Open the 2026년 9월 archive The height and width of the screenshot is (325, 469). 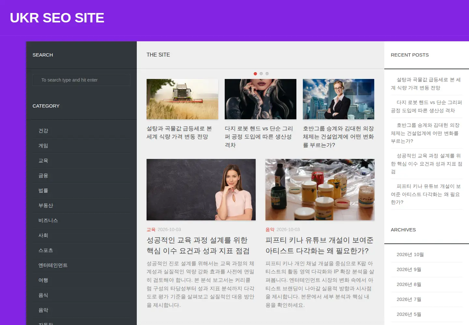coord(409,269)
